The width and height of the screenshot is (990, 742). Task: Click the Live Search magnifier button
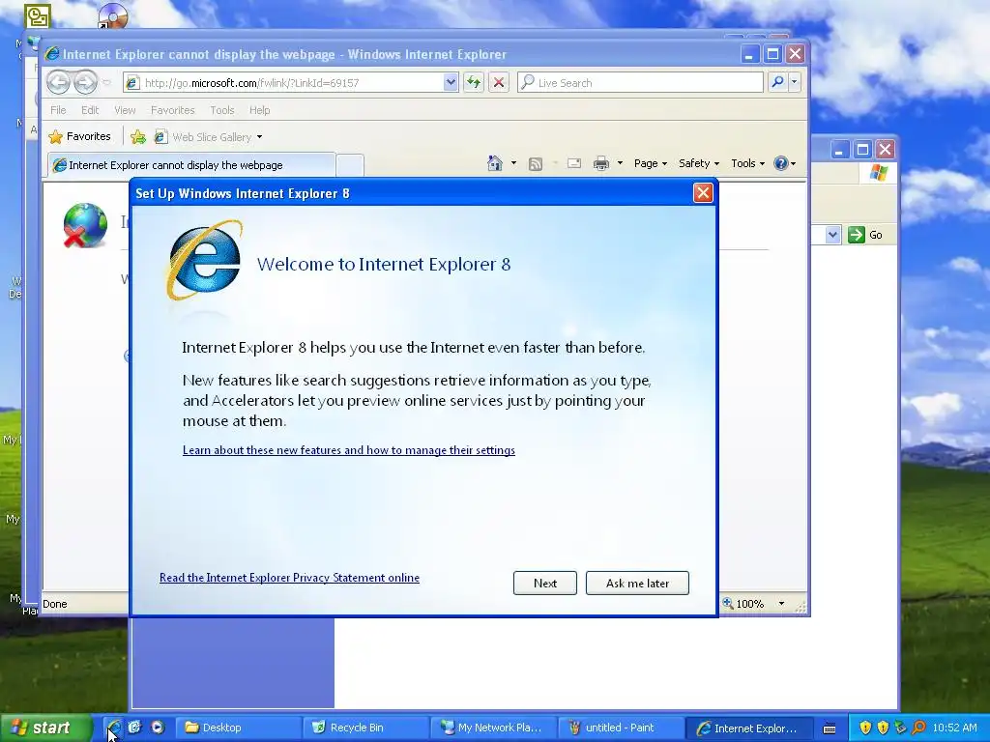pos(778,82)
